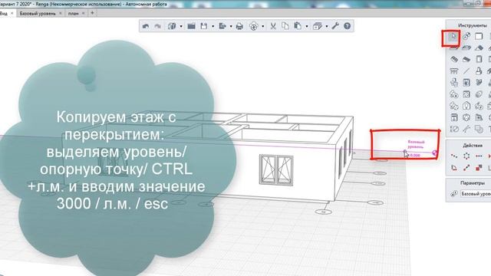Select the Railing tool

click(x=454, y=71)
